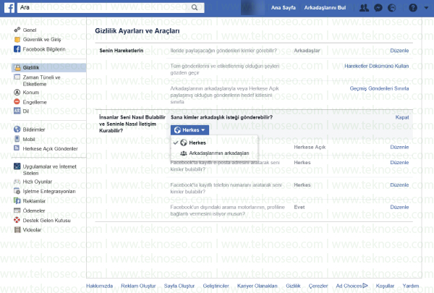Click the Herkese Açık Gönderiler icon
This screenshot has width=434, height=293.
click(x=17, y=148)
